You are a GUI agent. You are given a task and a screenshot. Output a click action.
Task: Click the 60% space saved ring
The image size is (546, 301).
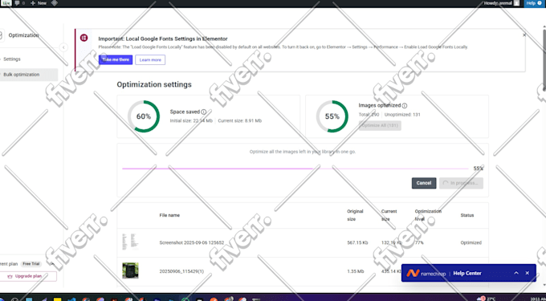(144, 116)
